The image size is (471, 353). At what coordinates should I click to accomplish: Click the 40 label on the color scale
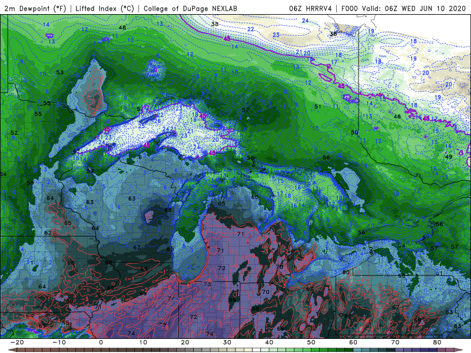(269, 342)
